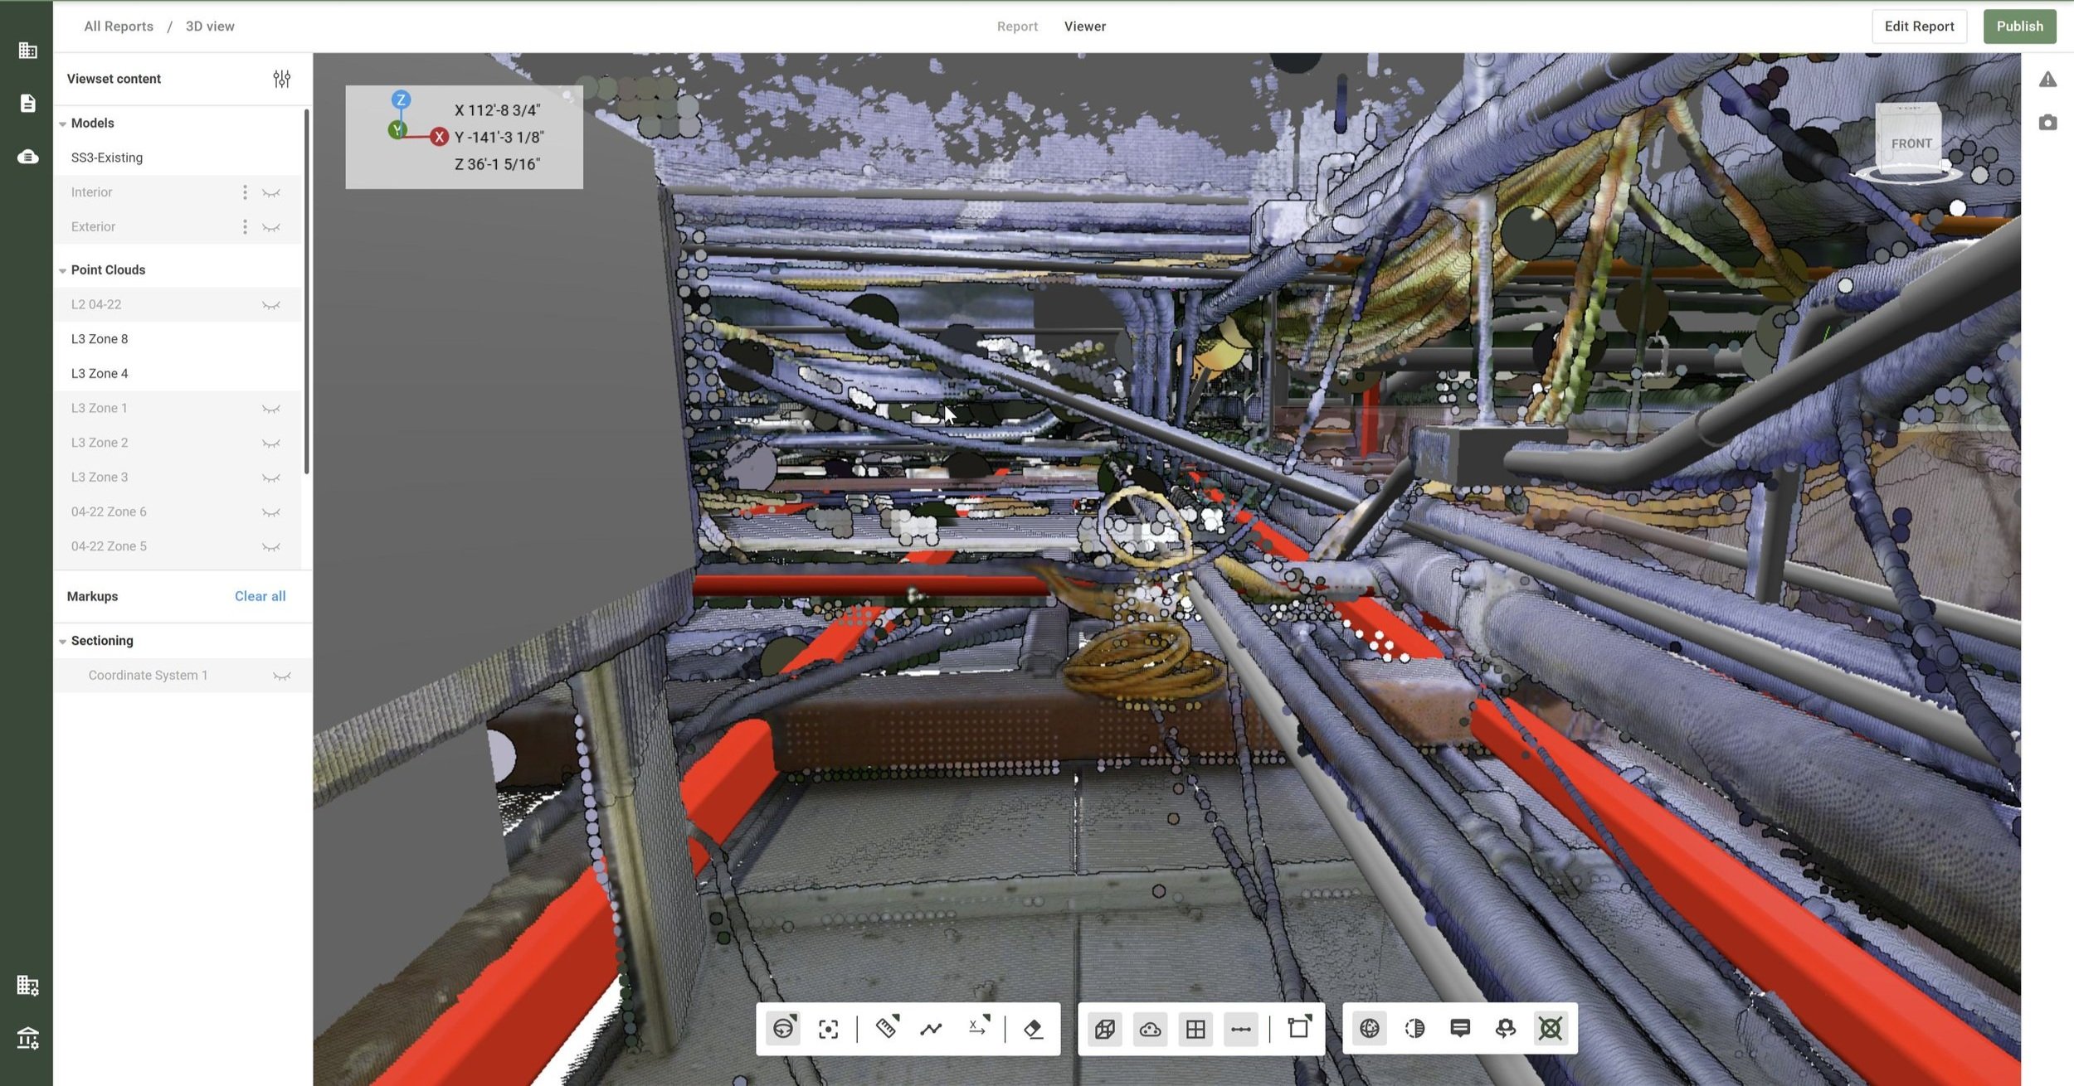This screenshot has height=1086, width=2074.
Task: Choose the polyline path tool
Action: click(931, 1029)
